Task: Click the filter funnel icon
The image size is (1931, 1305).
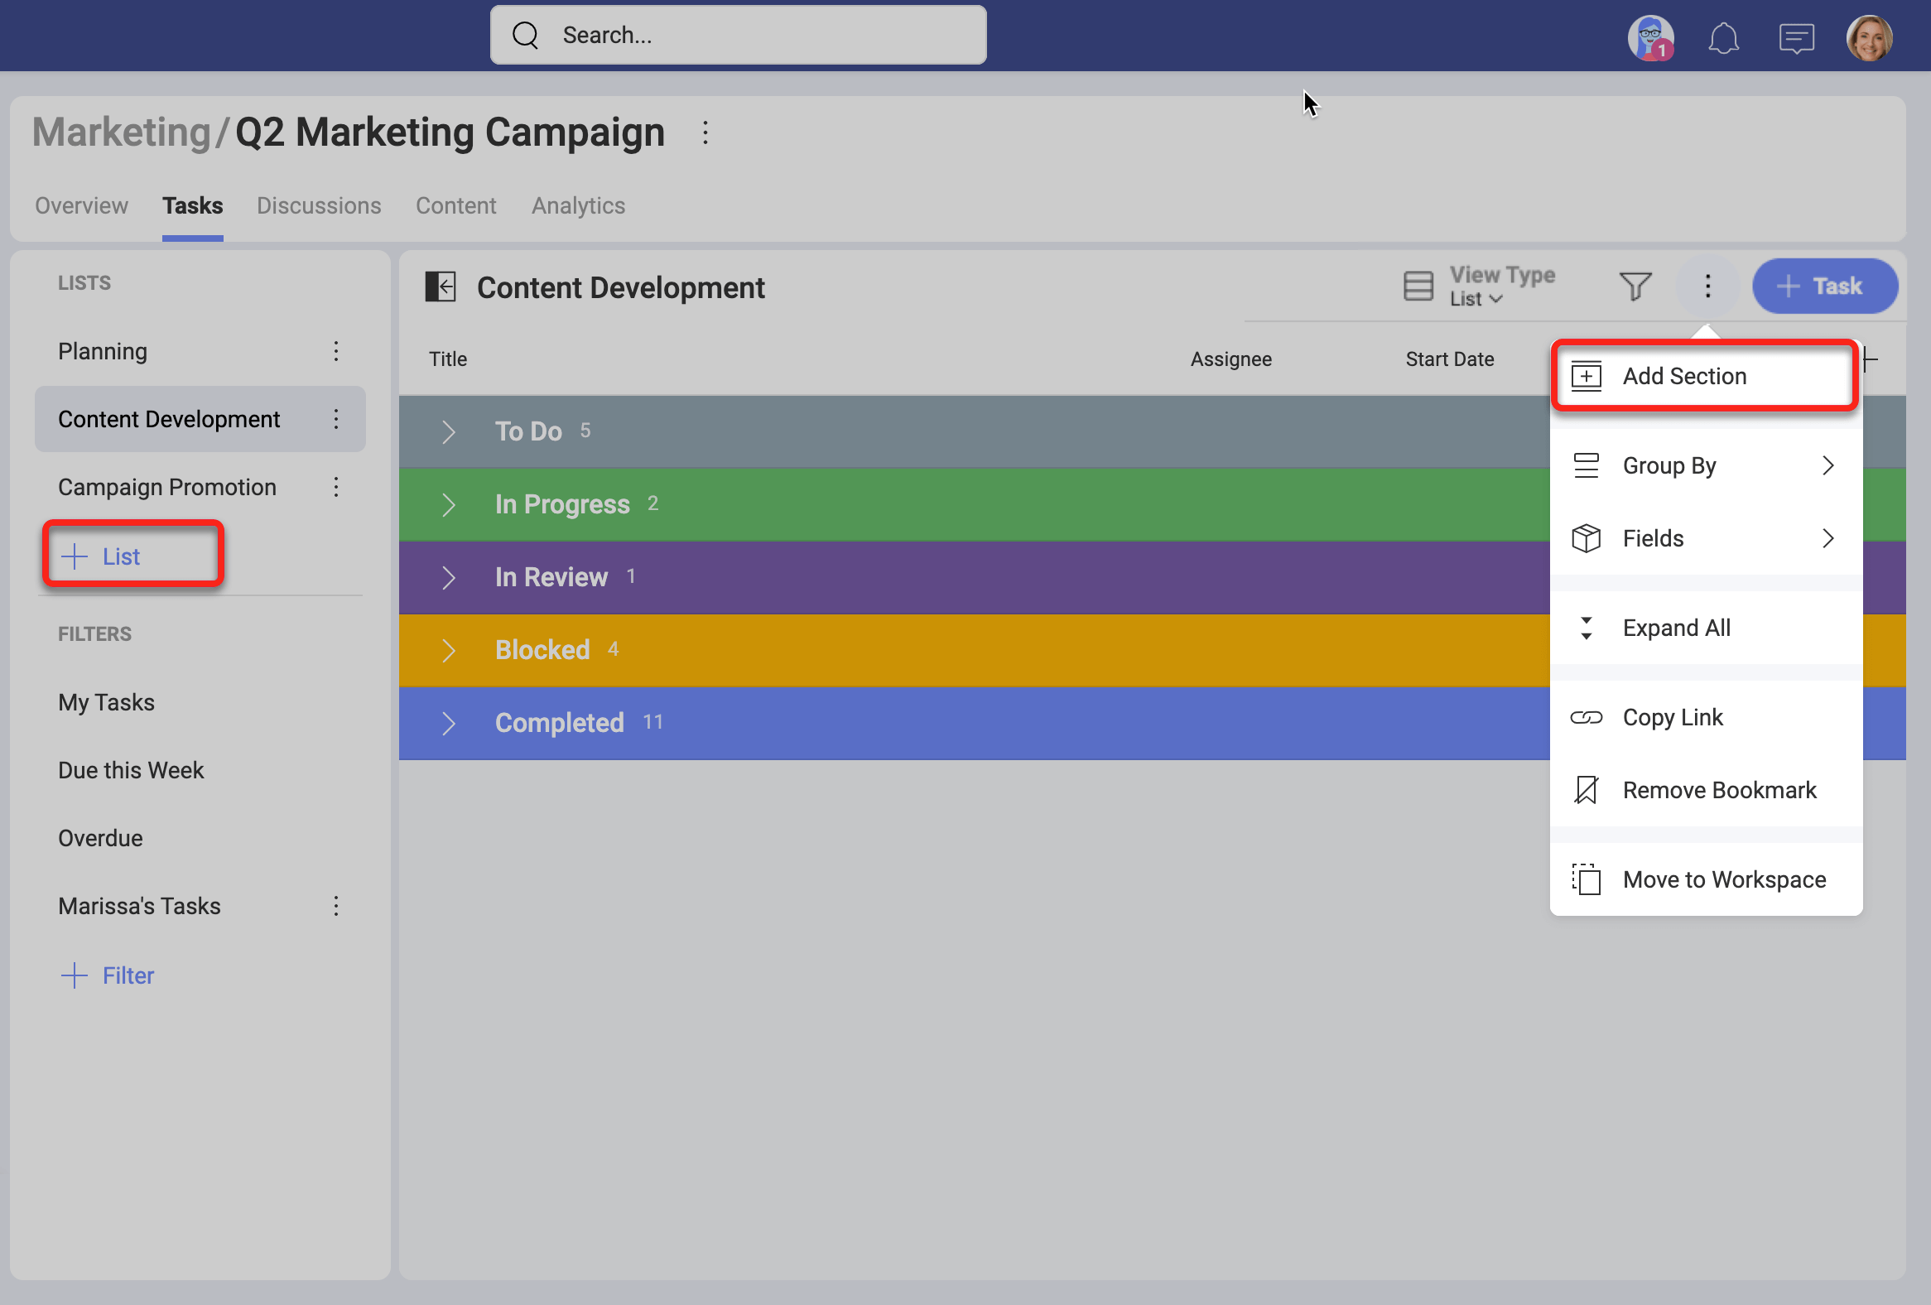Action: click(x=1635, y=286)
